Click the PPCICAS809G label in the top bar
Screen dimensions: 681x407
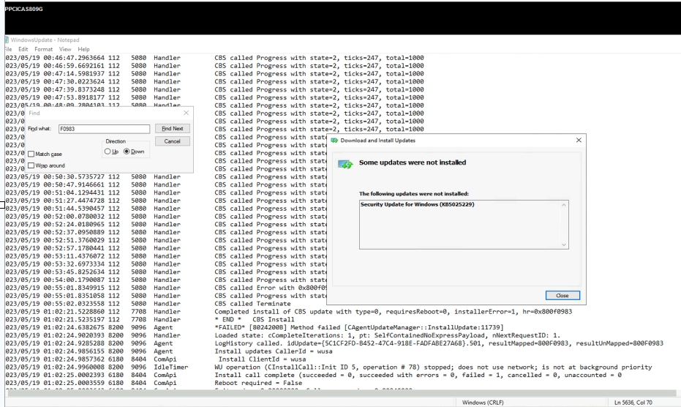click(24, 9)
